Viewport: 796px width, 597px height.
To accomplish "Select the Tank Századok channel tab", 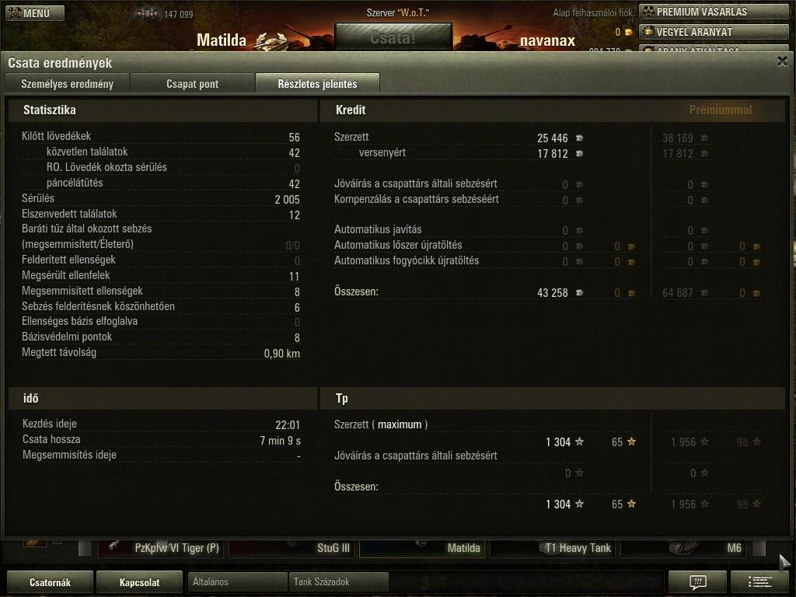I will [338, 581].
